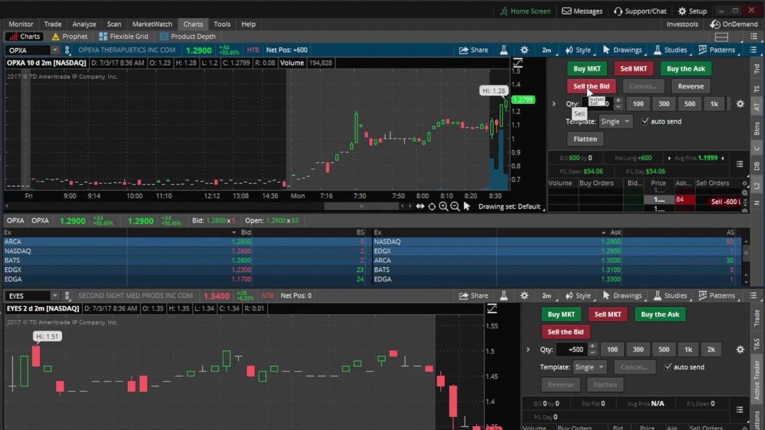The width and height of the screenshot is (765, 430).
Task: Zoom in on the OPXA chart
Action: 443,206
